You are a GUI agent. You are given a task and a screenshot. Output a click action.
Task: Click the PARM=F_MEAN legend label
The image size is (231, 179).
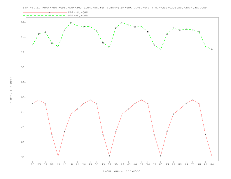pyautogui.click(x=78, y=16)
